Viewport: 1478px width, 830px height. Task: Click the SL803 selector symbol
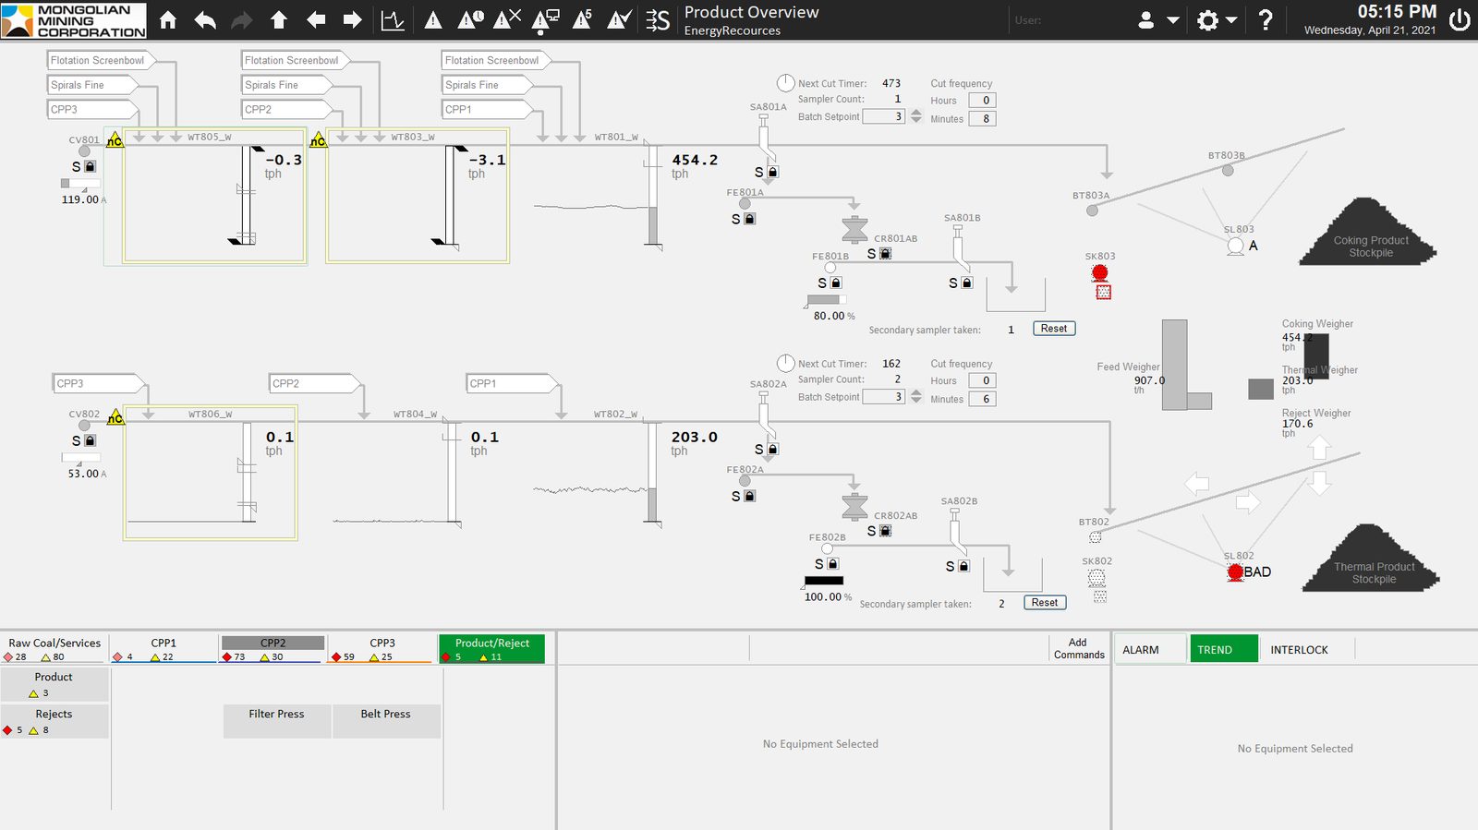click(1236, 247)
